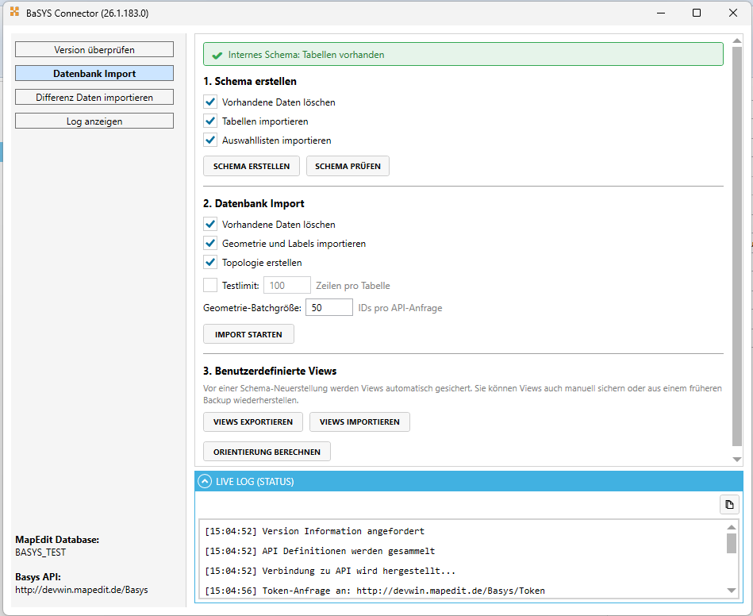Uncheck Datenbank Import's Vorhandene Daten löschen
The width and height of the screenshot is (753, 616).
point(210,225)
